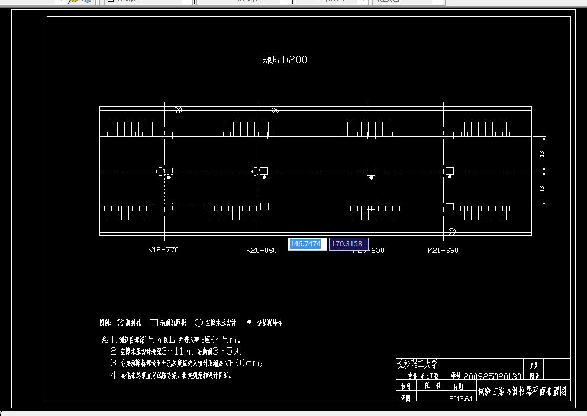Select pore pressure circle on K18+770 centerline
Screen dimensions: 587x416
(160, 171)
